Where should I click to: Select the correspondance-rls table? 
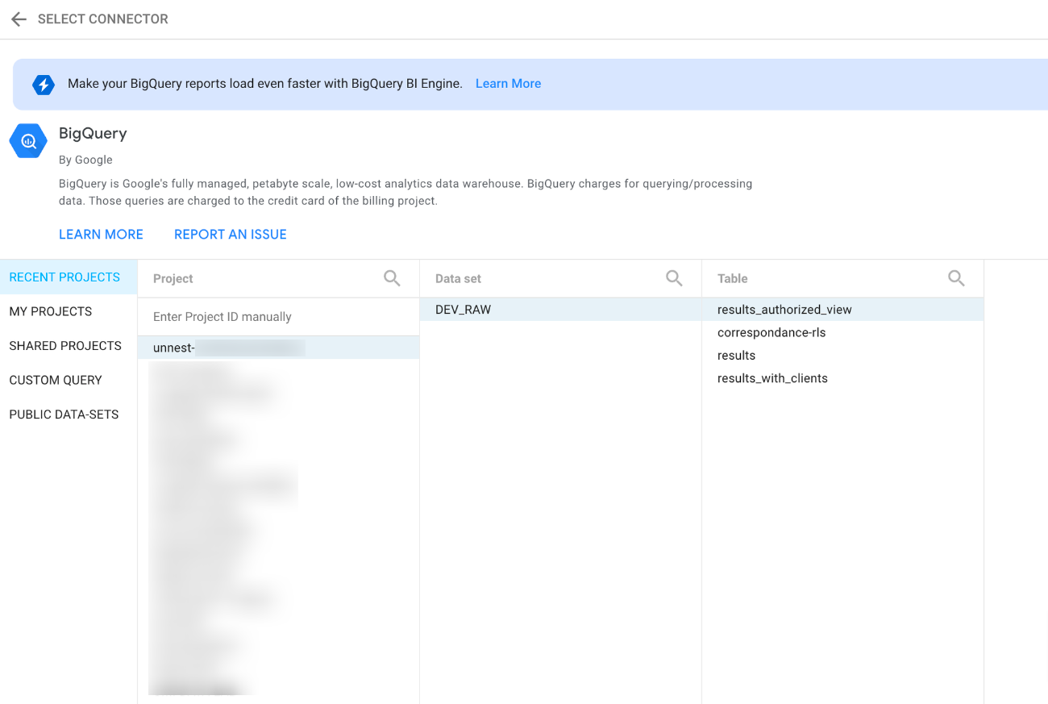(842, 332)
